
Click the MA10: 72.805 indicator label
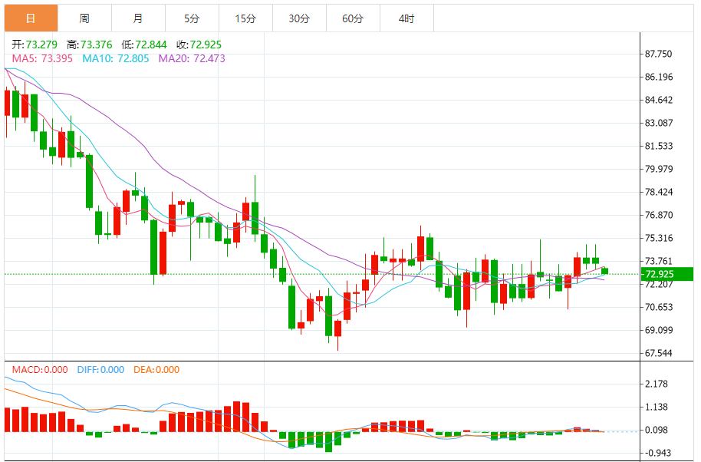tap(115, 58)
